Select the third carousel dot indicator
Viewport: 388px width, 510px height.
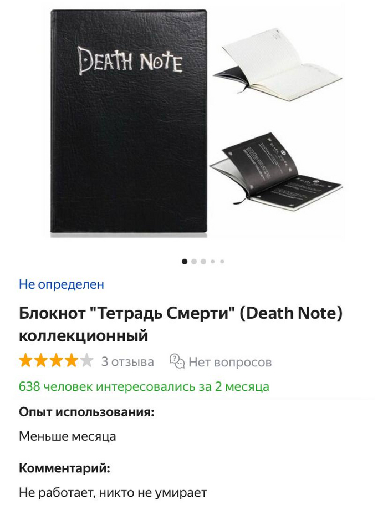(x=203, y=261)
